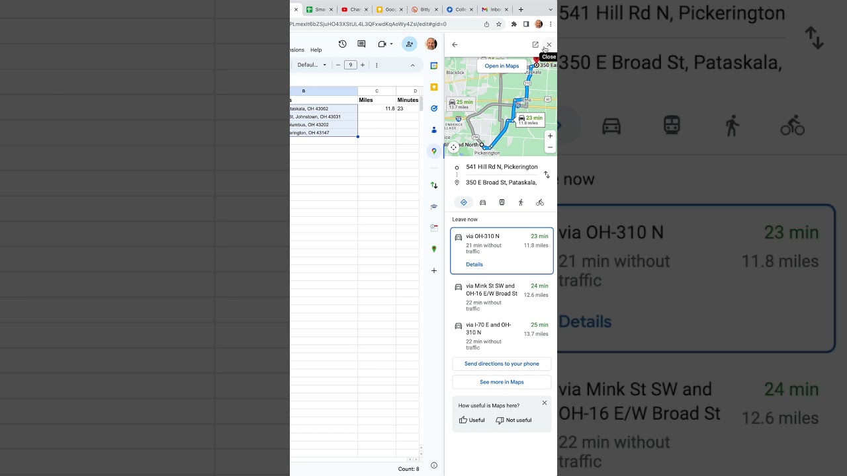Screen dimensions: 847x476
Task: Open the Google Tasks side panel icon
Action: point(434,108)
